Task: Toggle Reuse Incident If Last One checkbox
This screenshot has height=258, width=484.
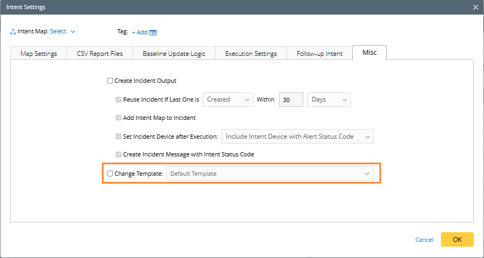Action: [119, 99]
